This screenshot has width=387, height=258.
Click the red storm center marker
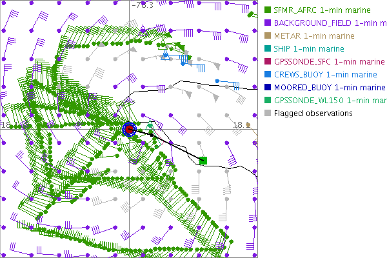point(129,130)
